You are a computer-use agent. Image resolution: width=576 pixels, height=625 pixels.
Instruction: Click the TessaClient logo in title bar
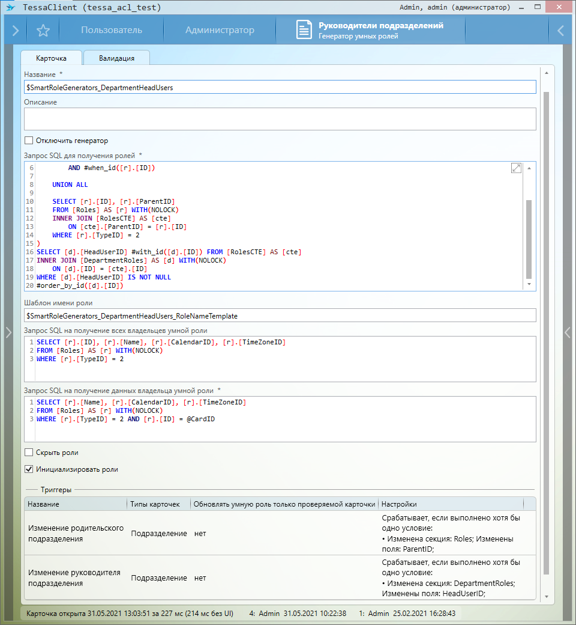10,8
